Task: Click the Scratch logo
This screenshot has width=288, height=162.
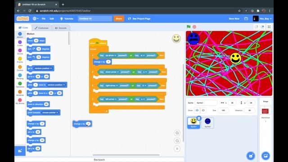Action: tap(23, 18)
